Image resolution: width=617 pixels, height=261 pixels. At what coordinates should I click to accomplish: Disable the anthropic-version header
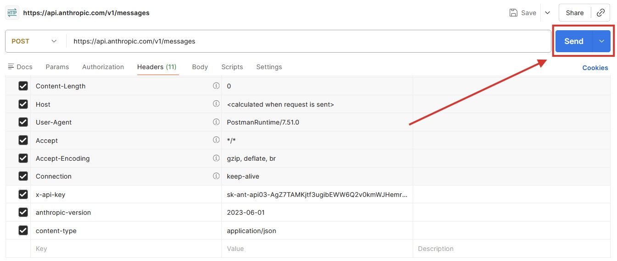(x=23, y=212)
